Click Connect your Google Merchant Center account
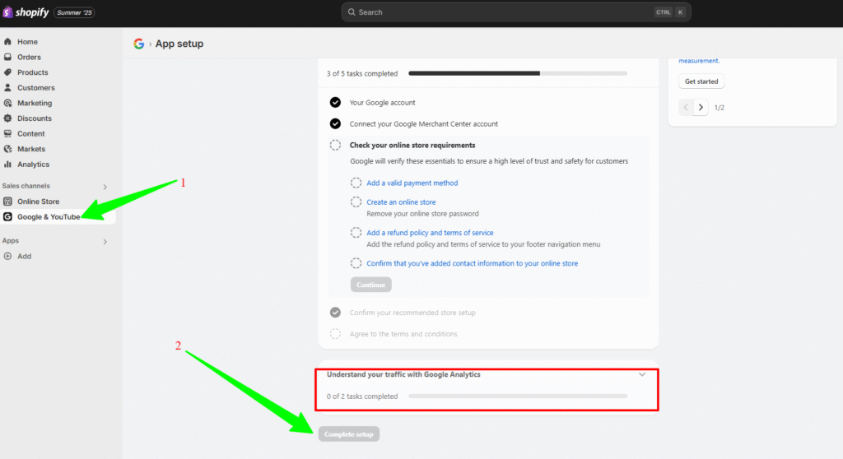Image resolution: width=843 pixels, height=459 pixels. 424,123
